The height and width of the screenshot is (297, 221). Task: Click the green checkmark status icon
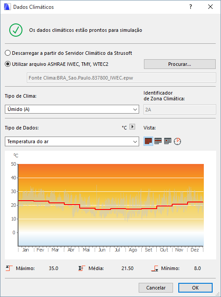16,30
